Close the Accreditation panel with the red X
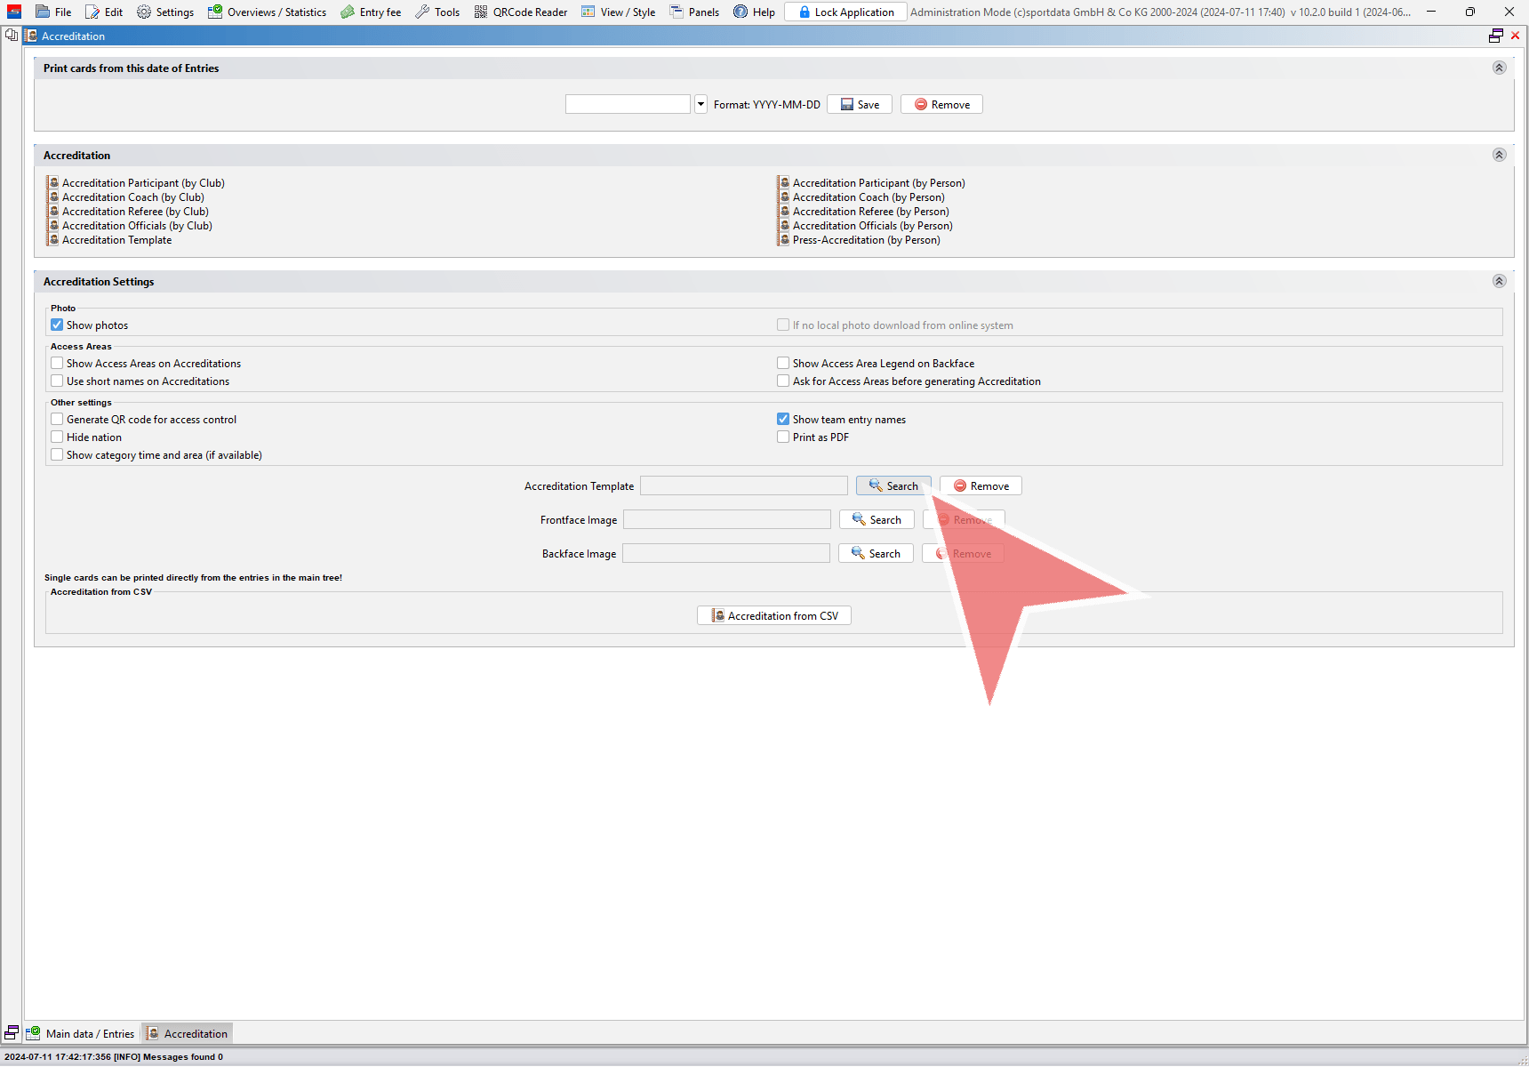 click(x=1516, y=36)
